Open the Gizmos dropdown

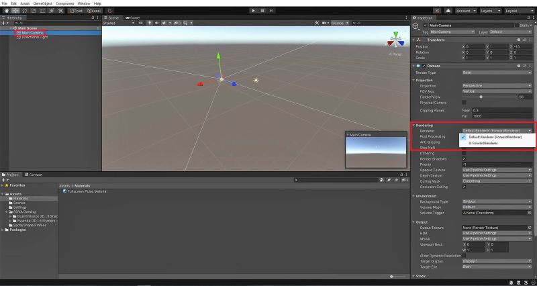340,23
